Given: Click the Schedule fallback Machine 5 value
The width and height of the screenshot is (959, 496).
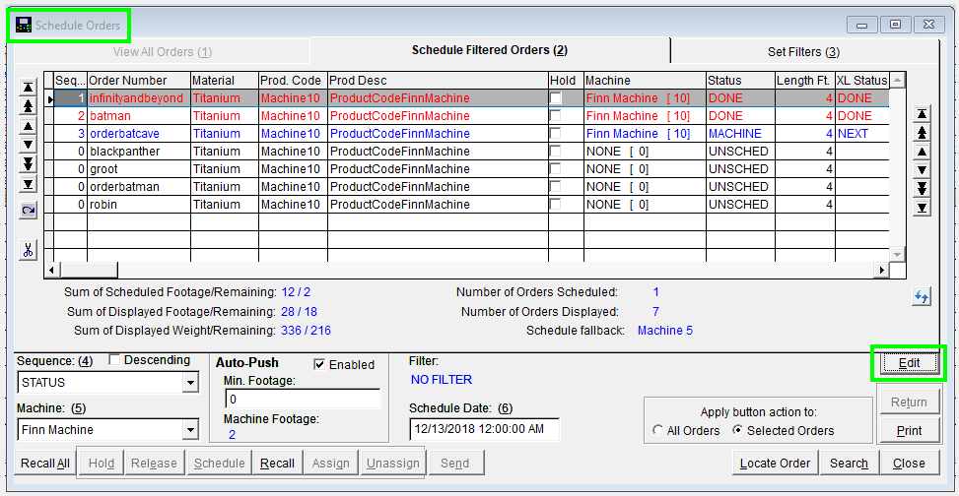Looking at the screenshot, I should [665, 331].
